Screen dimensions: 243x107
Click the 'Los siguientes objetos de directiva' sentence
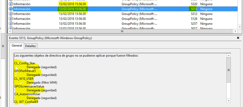[76, 55]
